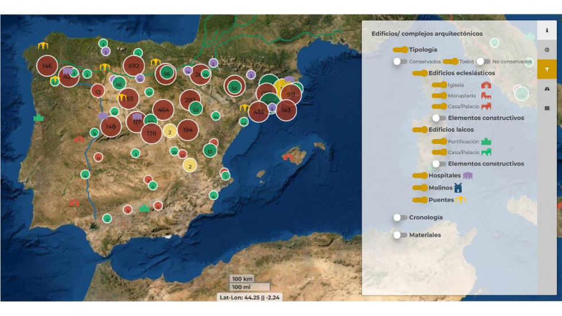Open the 911 cluster marker
Viewport: 562px width, 316px height.
point(291,94)
